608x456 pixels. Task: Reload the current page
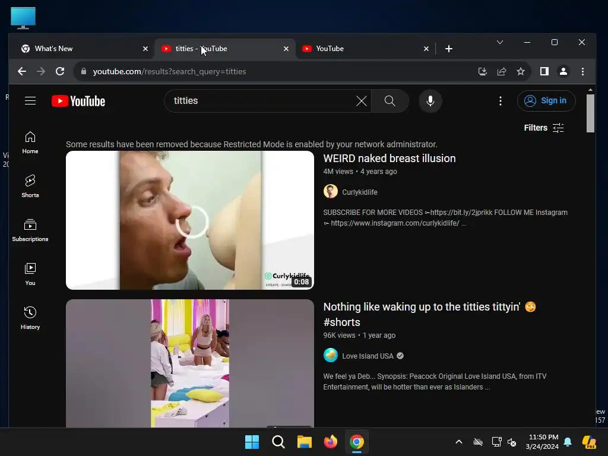60,71
